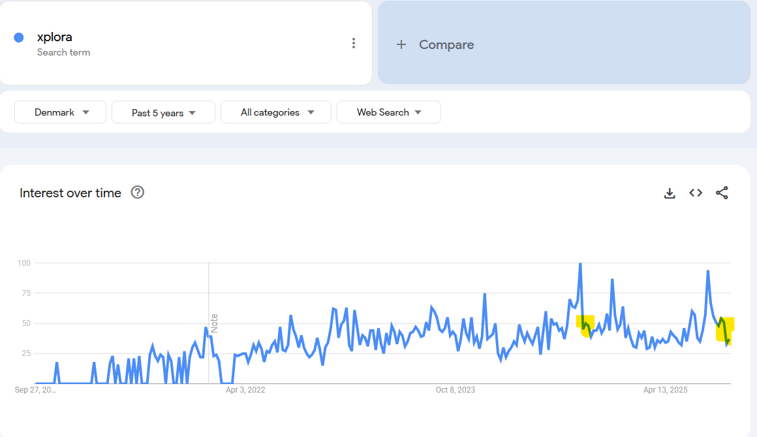This screenshot has height=437, width=757.
Task: Open the Denmark region dropdown
Action: (x=61, y=112)
